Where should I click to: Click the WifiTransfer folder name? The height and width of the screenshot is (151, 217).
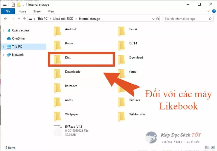coord(137,114)
